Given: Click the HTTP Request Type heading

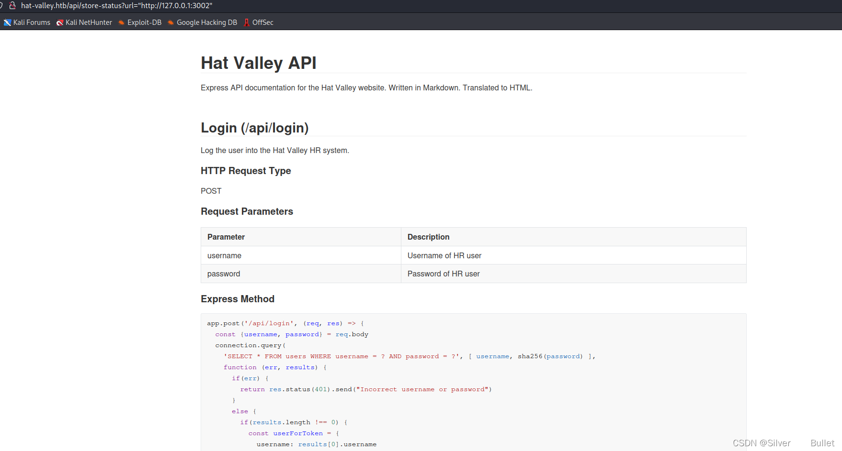Looking at the screenshot, I should tap(246, 171).
